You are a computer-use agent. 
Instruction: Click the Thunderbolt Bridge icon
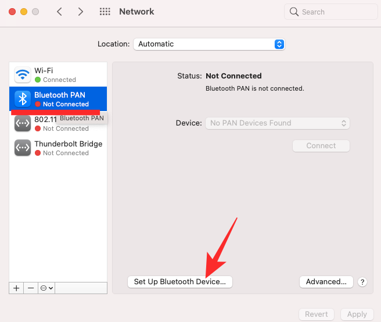coord(23,148)
